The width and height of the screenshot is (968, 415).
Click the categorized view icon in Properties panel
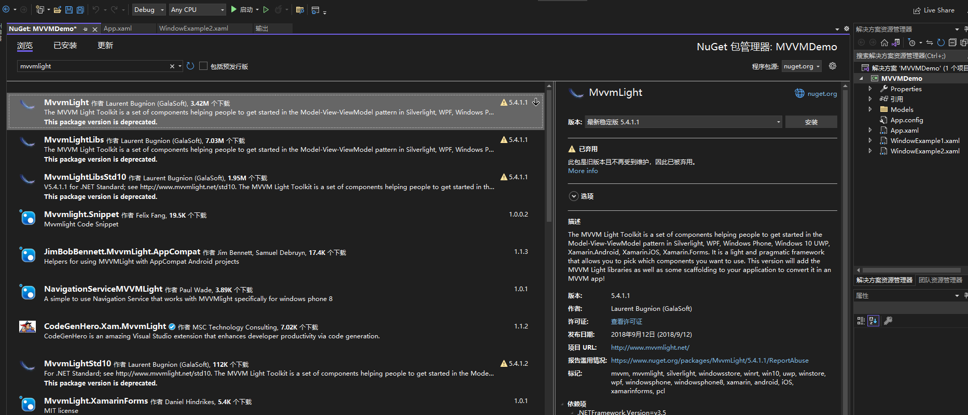point(861,321)
